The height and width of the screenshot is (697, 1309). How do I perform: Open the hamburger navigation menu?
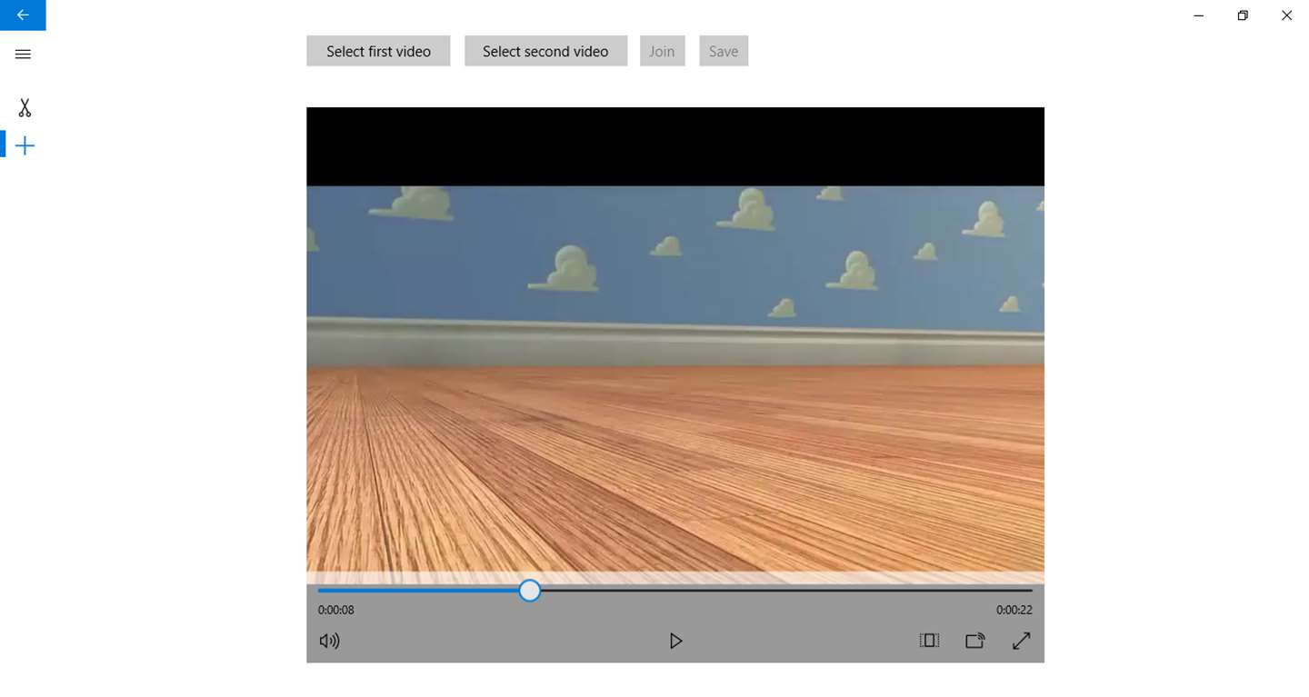[x=23, y=55]
